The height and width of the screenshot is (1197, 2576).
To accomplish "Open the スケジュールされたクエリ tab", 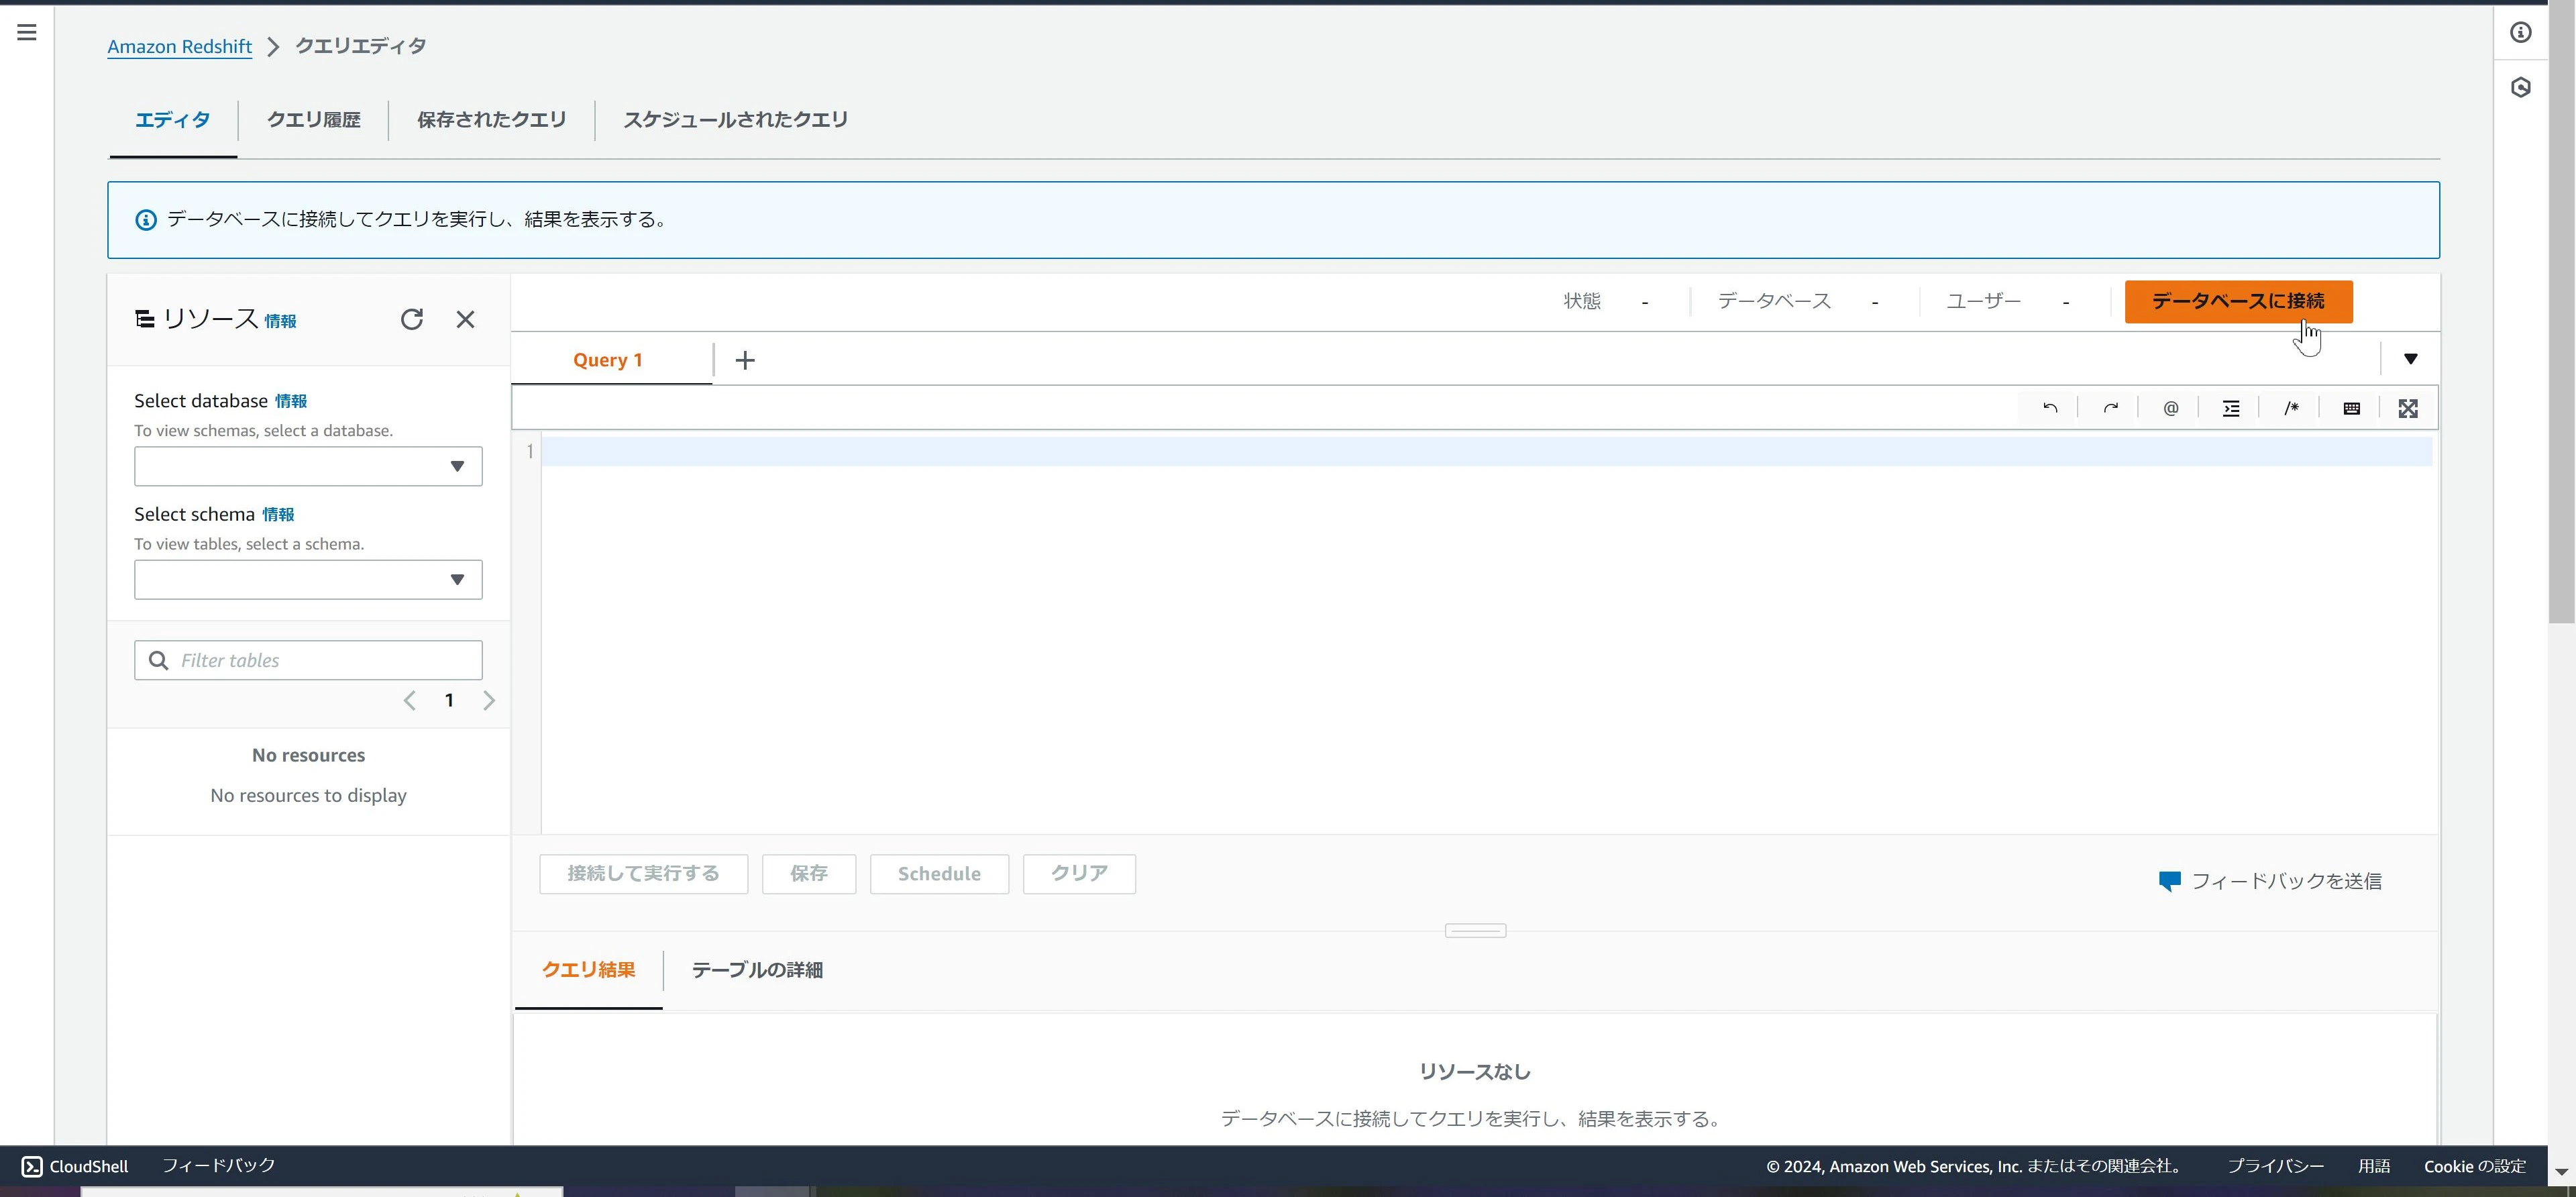I will tap(735, 120).
